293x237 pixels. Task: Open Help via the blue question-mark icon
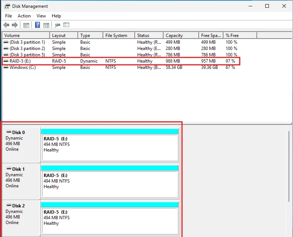38,25
